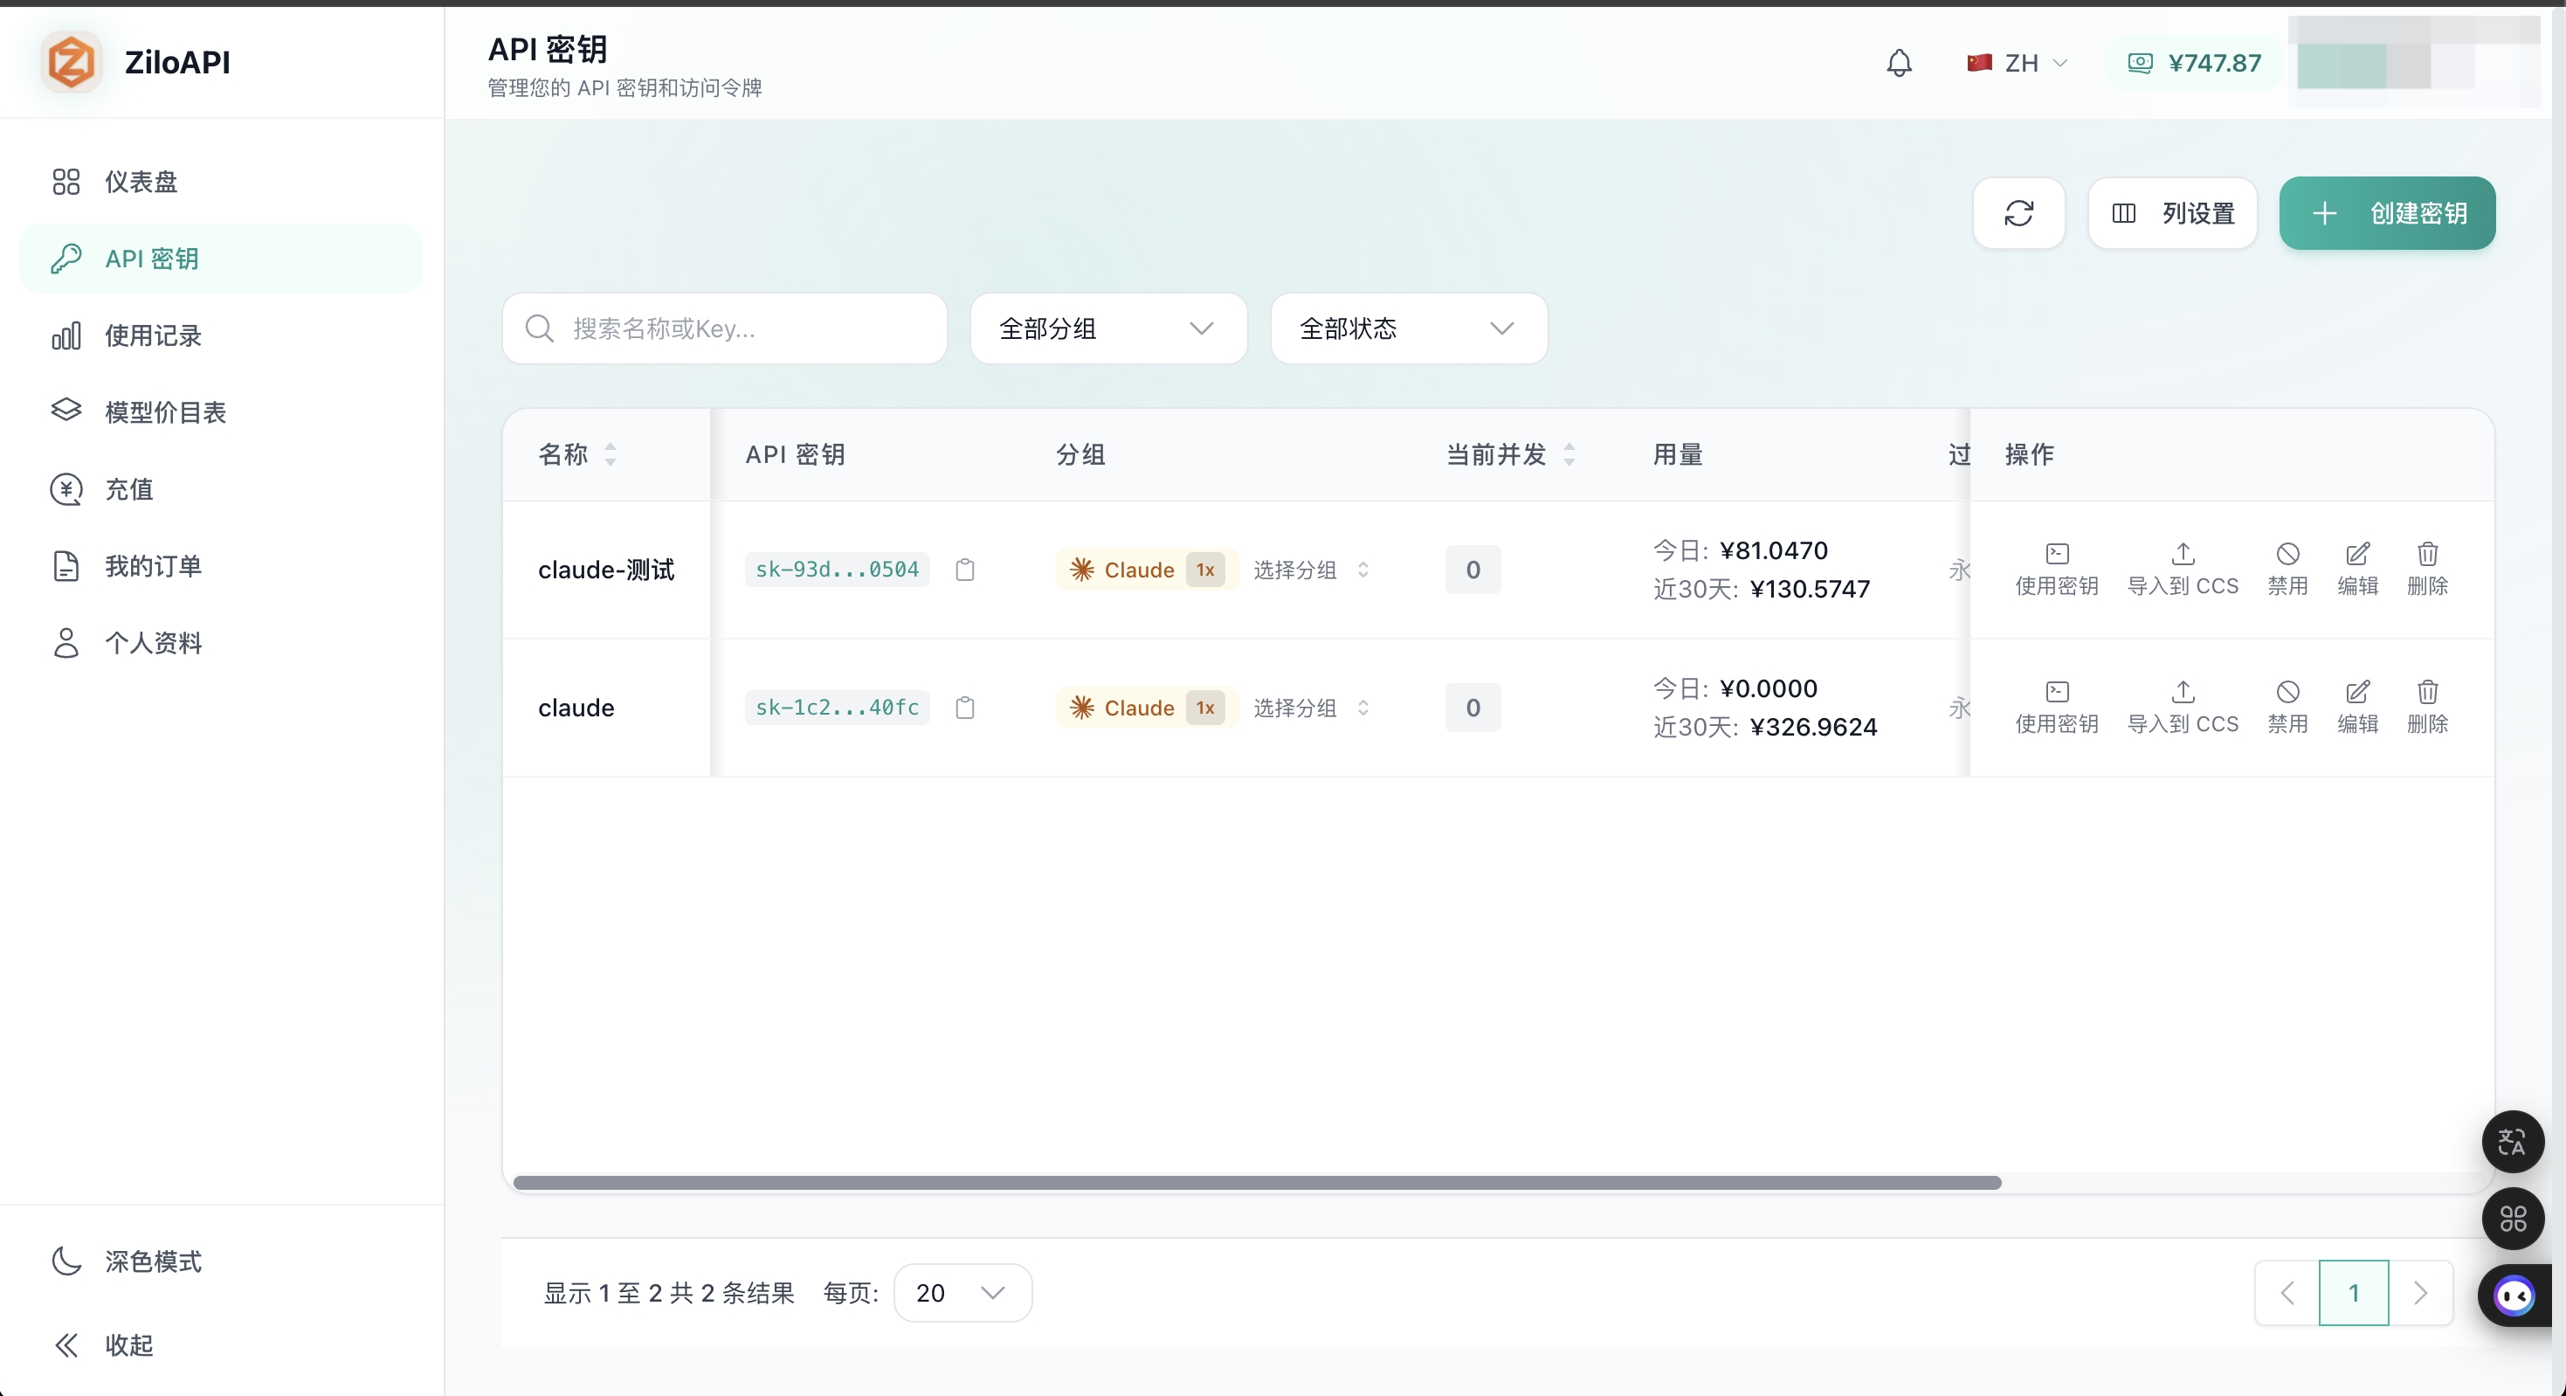Viewport: 2566px width, 1396px height.
Task: Go to next page arrow
Action: [2420, 1294]
